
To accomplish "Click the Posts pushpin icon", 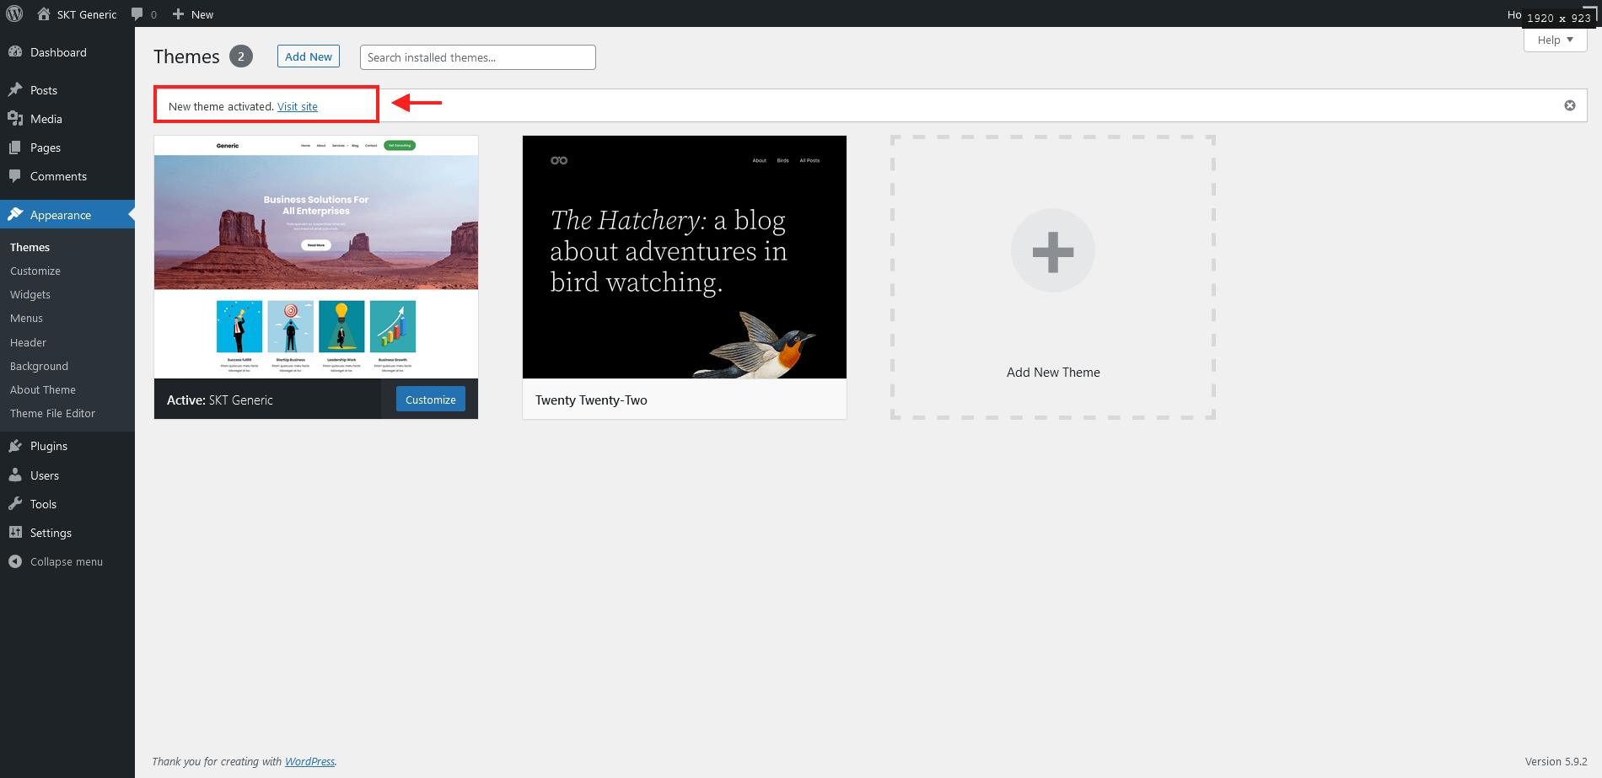I will click(15, 89).
